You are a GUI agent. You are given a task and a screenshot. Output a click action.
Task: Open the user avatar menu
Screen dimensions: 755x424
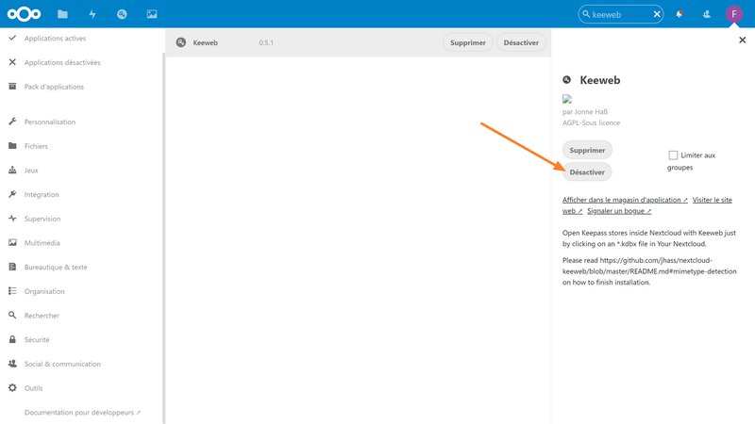coord(734,14)
